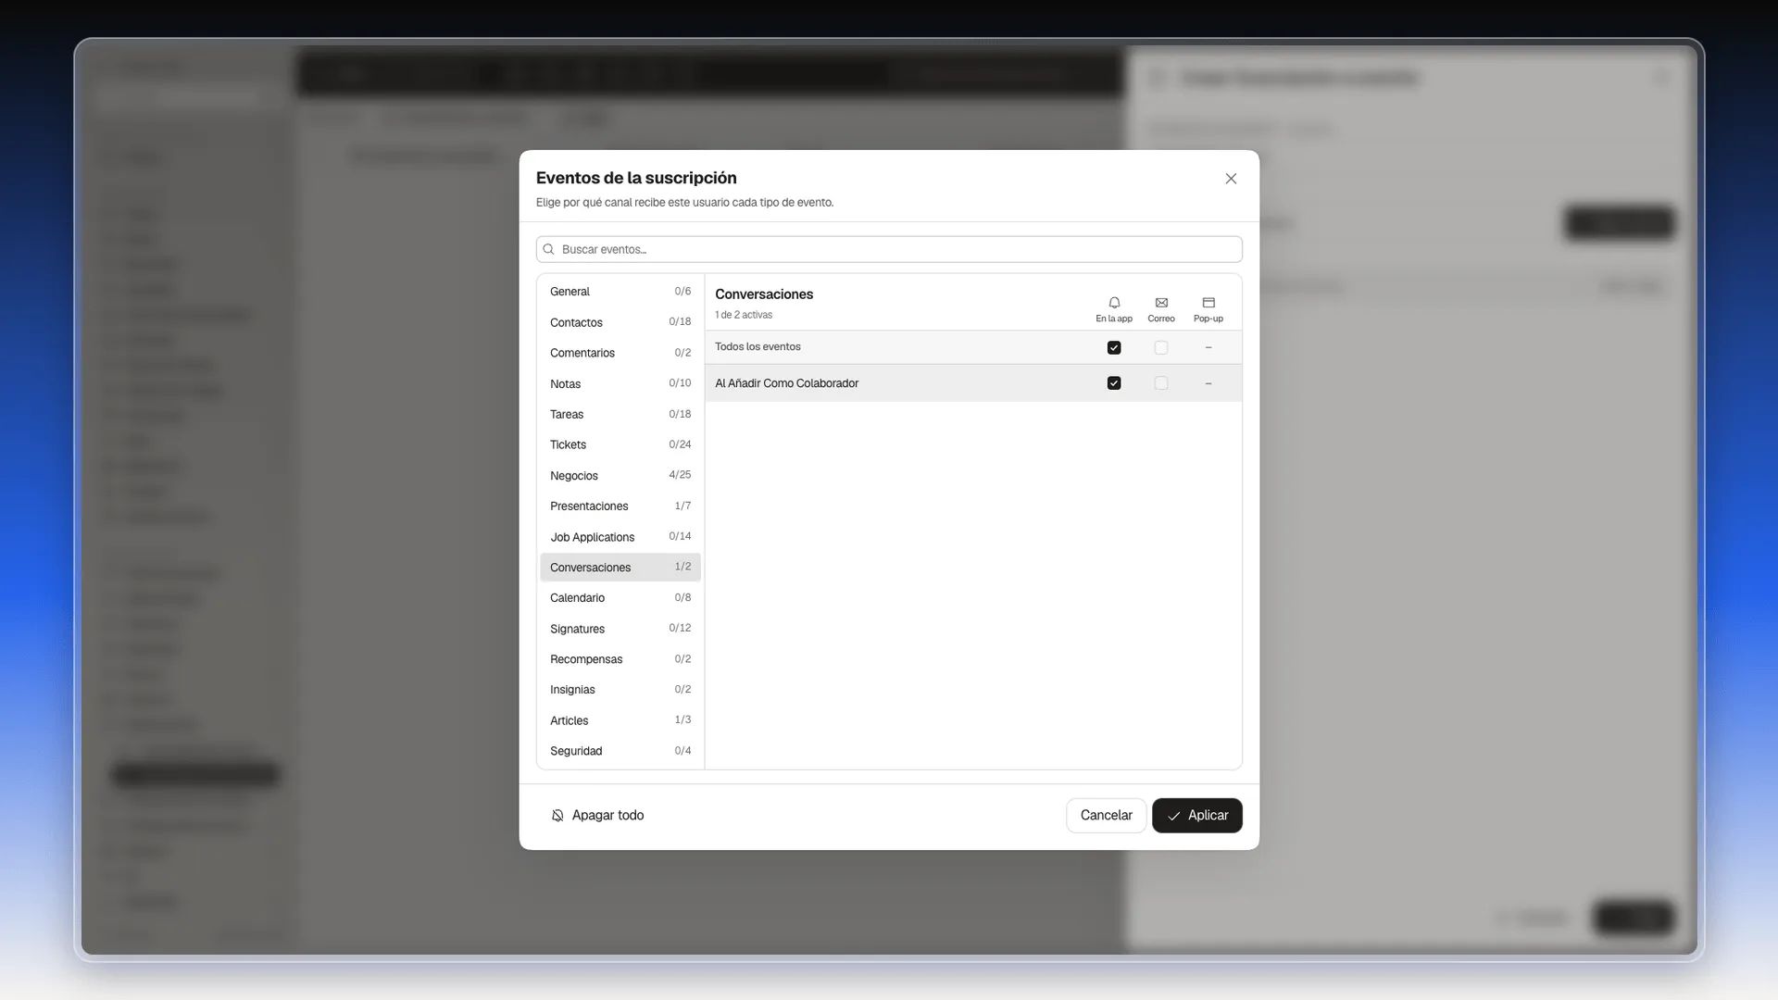Click the Correo envelope icon
Screen dimensions: 1778x1000
click(1161, 303)
